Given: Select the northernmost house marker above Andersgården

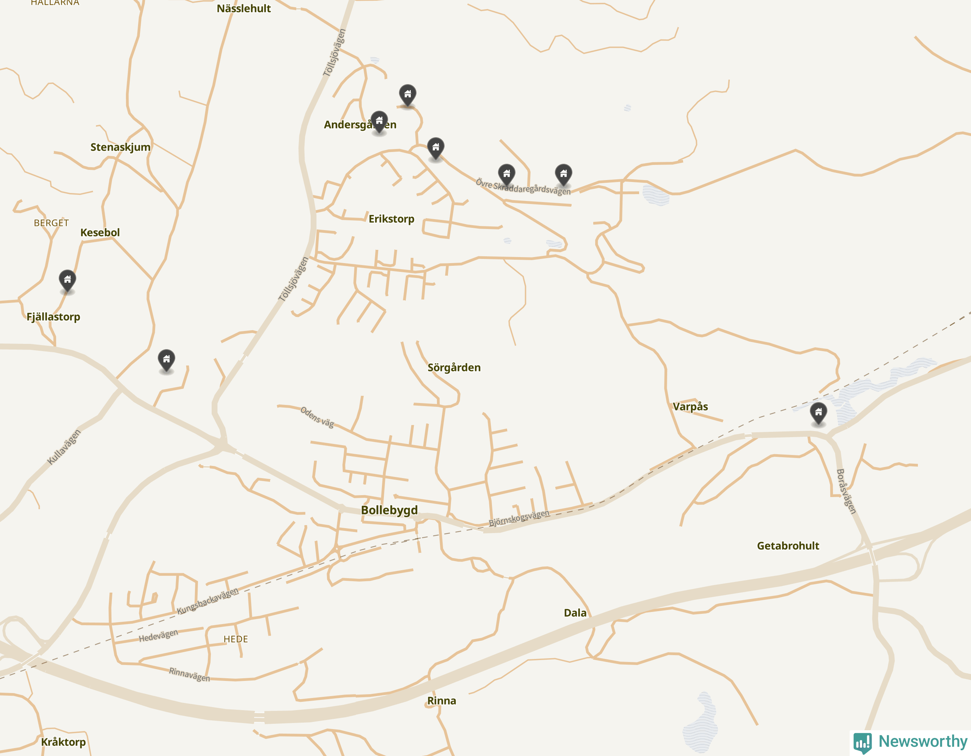Looking at the screenshot, I should pos(407,95).
